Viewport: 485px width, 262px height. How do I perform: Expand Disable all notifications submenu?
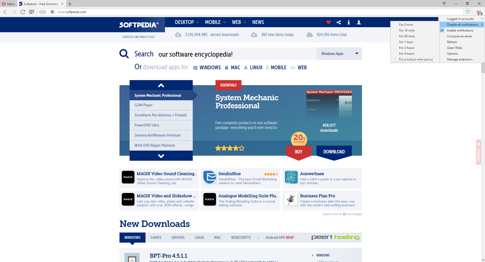(x=462, y=24)
